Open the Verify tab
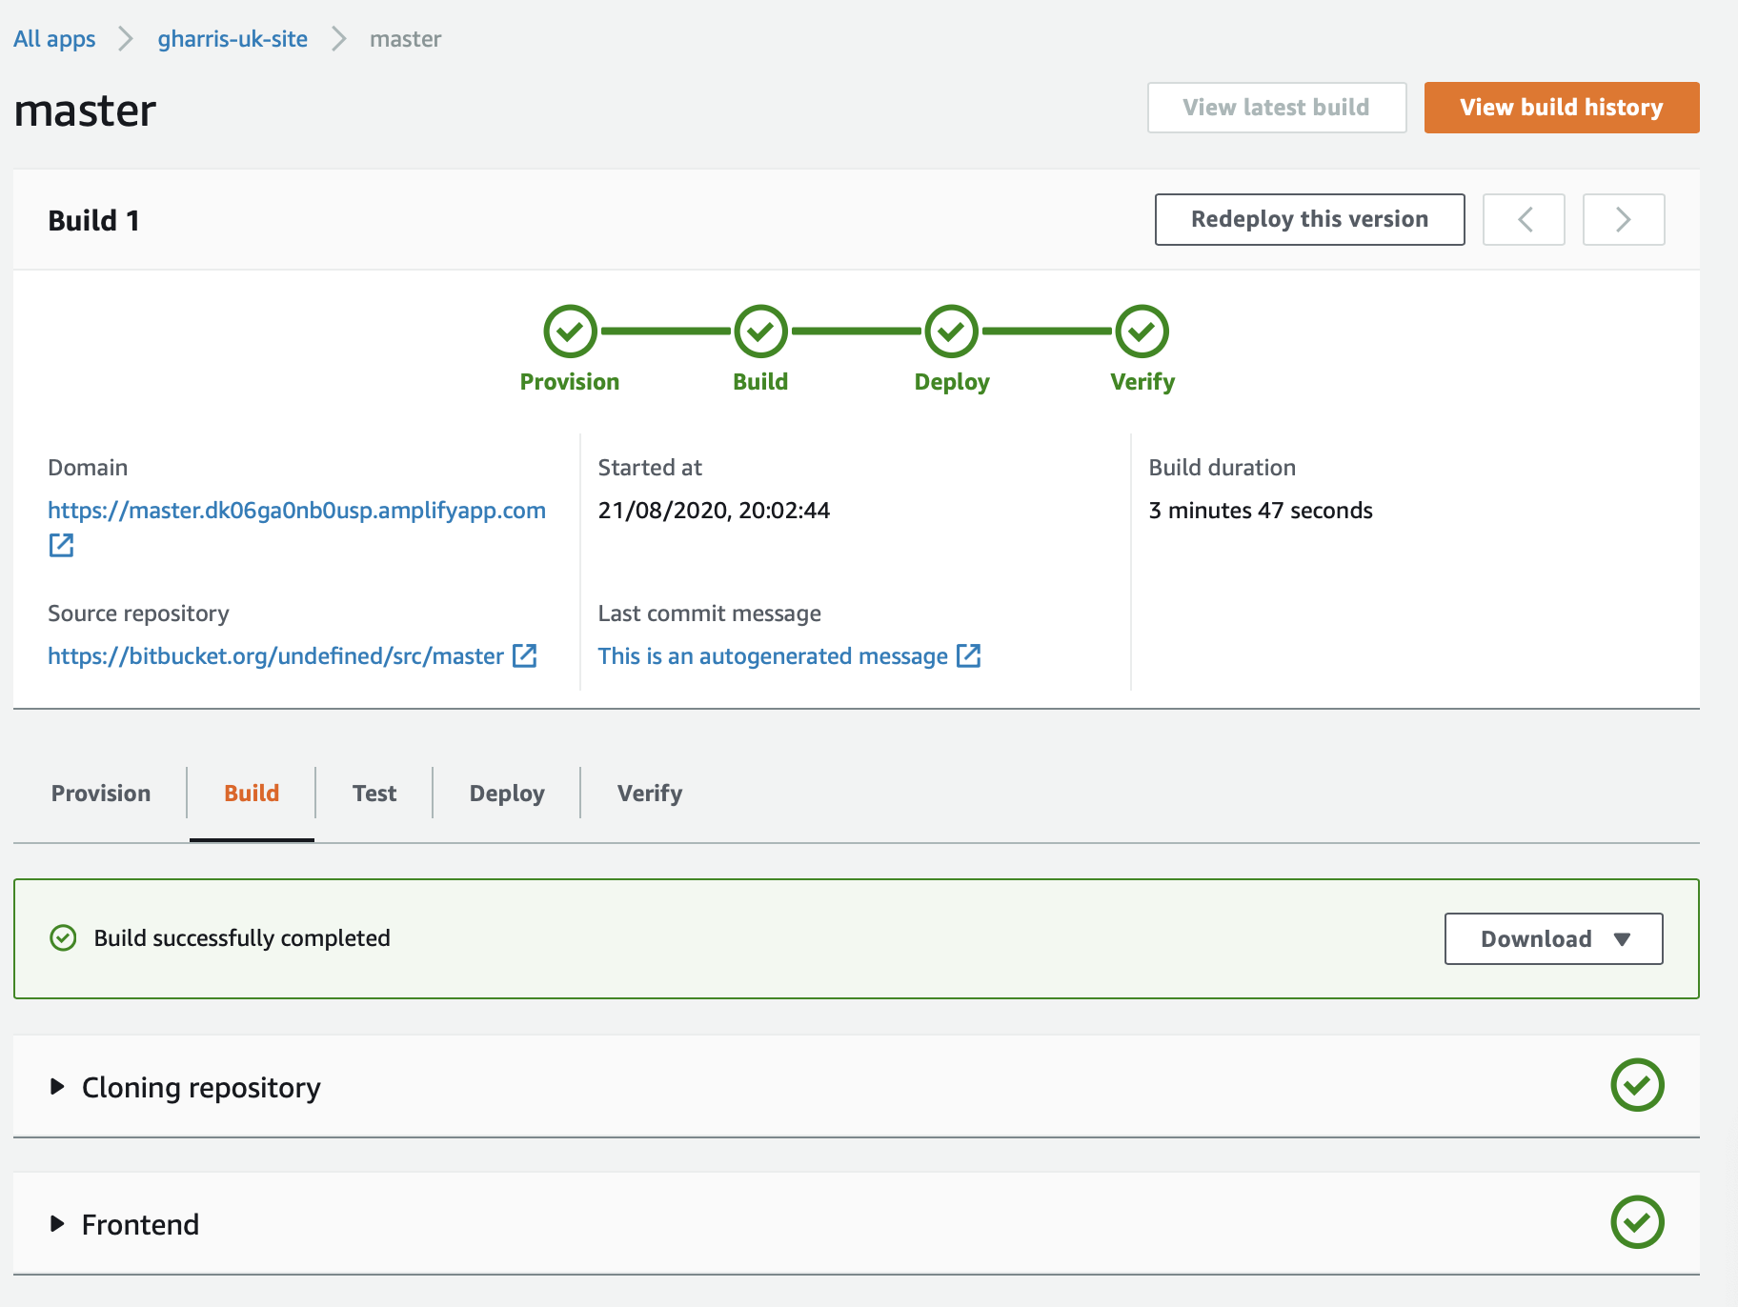 tap(650, 794)
